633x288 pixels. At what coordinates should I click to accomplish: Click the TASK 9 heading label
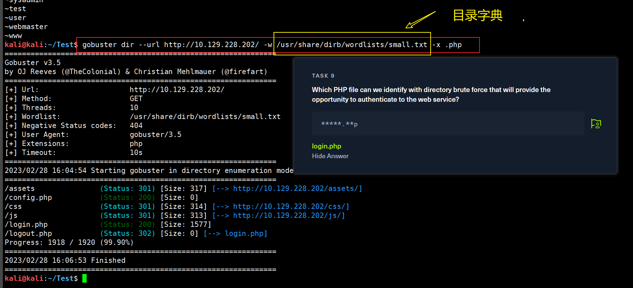(x=323, y=76)
